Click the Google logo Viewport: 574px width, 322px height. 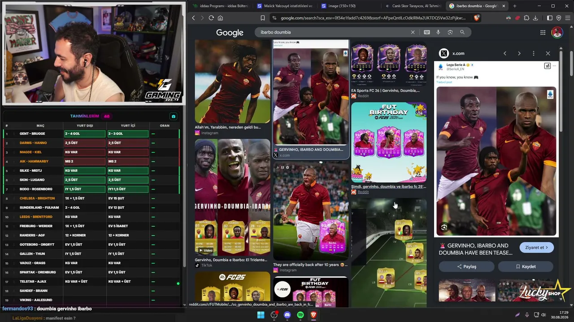(x=230, y=33)
